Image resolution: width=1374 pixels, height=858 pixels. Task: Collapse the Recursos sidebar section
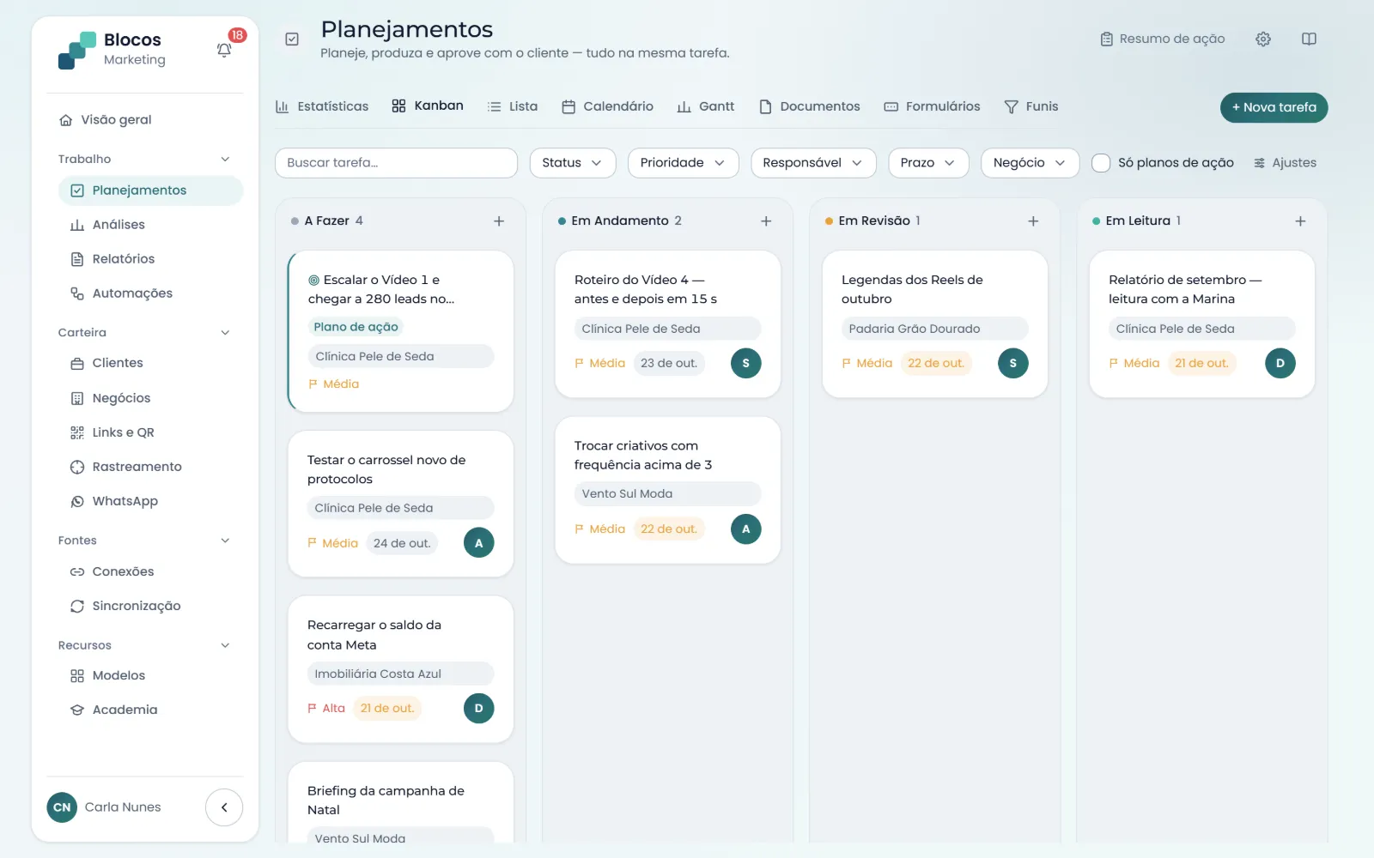click(225, 645)
